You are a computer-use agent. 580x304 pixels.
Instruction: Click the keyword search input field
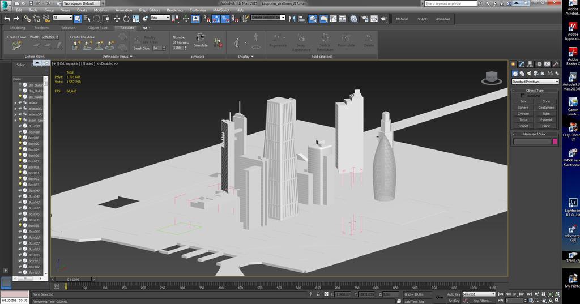click(x=450, y=3)
